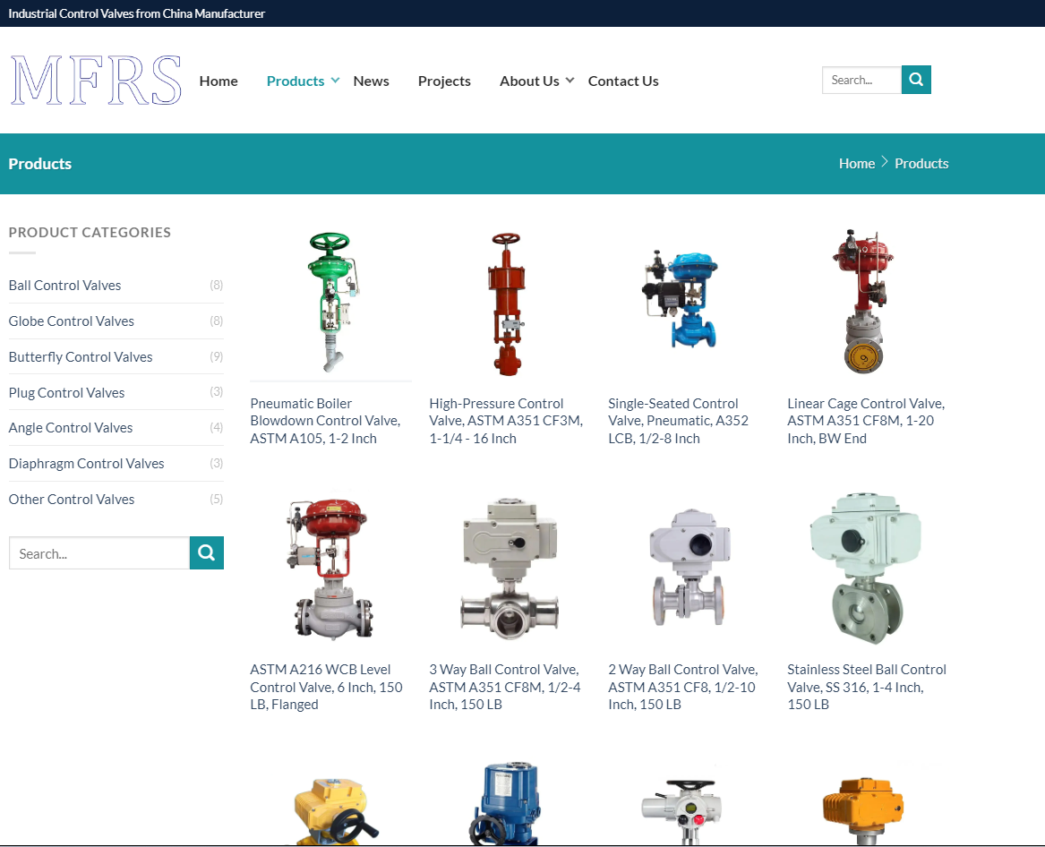Open the Butterfly Control Valves category
Screen dimensions: 1045x847
click(x=80, y=356)
